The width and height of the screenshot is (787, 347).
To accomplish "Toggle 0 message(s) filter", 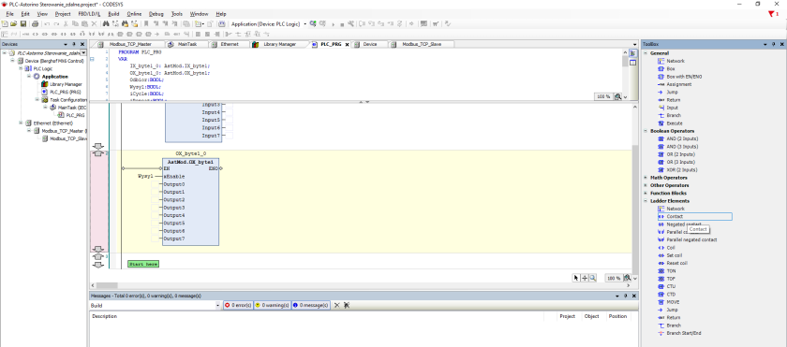I will (x=311, y=305).
